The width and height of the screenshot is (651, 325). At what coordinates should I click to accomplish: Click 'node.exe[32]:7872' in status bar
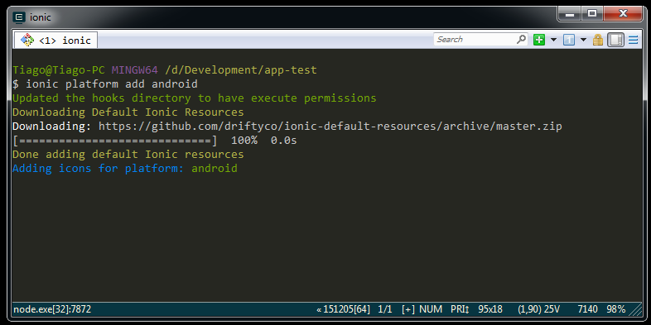click(x=52, y=309)
